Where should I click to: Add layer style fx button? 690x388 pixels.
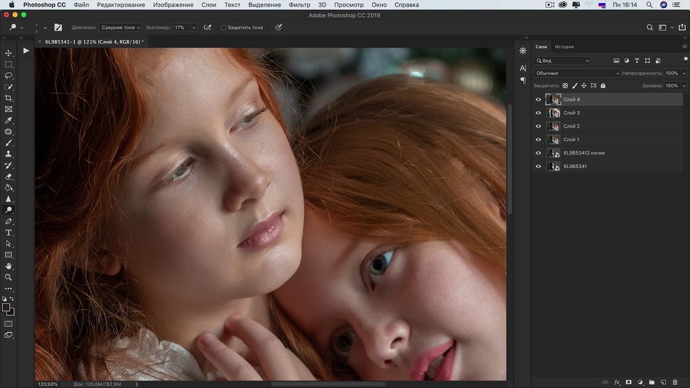(617, 383)
